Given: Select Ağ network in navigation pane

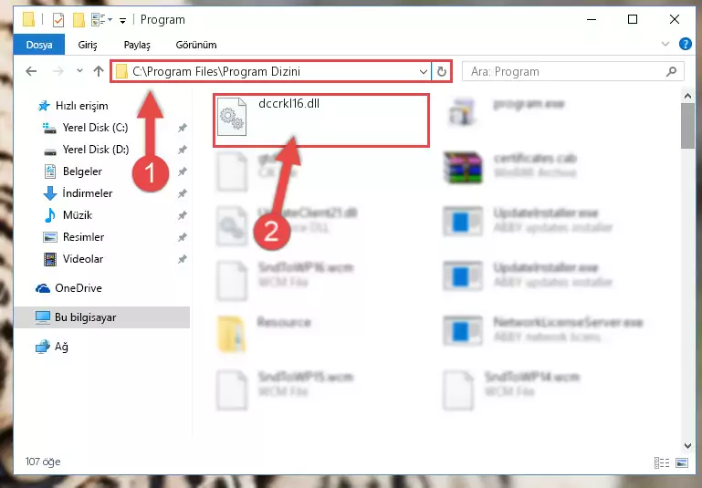Looking at the screenshot, I should tap(52, 347).
